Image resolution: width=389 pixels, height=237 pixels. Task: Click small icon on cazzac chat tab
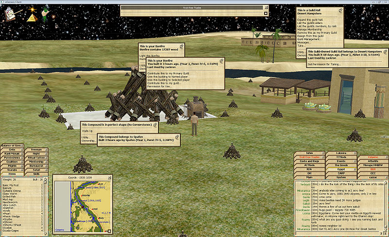(386, 177)
